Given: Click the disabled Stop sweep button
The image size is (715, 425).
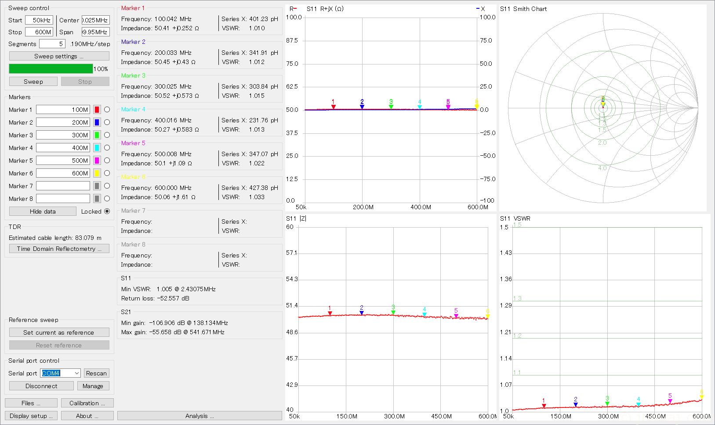Looking at the screenshot, I should pos(85,82).
